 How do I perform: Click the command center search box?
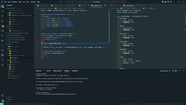pos(96,2)
